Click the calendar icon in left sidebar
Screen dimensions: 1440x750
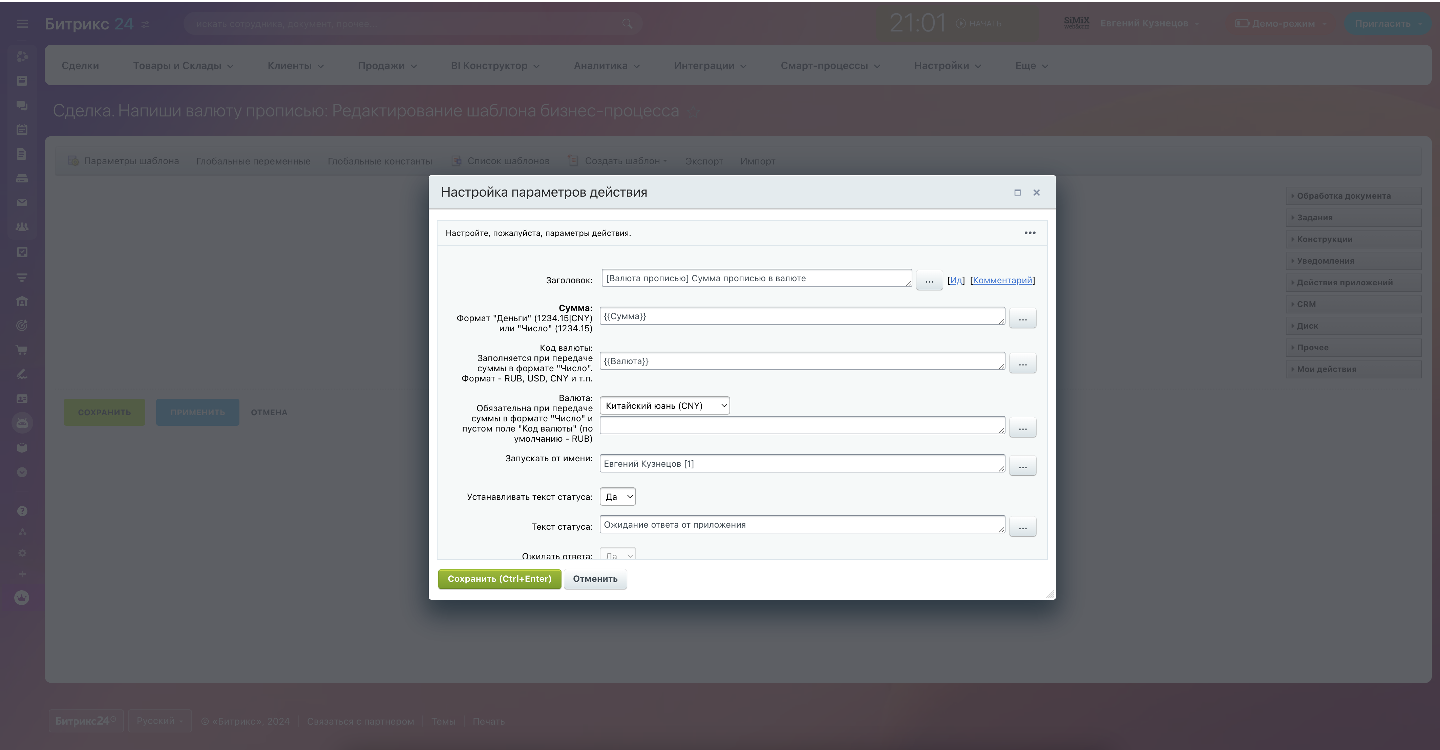pos(22,130)
